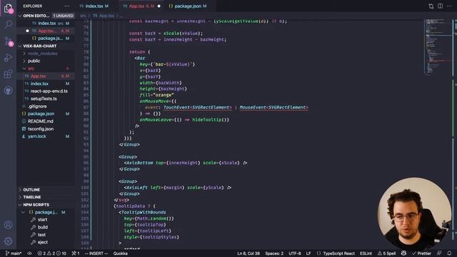Screen dimensions: 457x257
Task: Open the notifications bell
Action: pyautogui.click(x=449, y=253)
